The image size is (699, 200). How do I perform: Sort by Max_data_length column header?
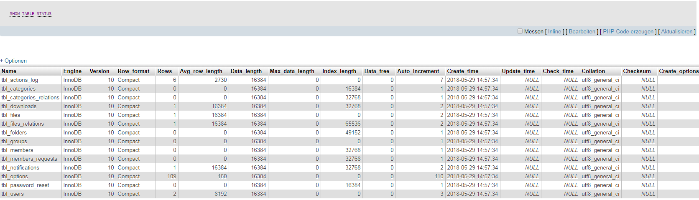tap(292, 71)
